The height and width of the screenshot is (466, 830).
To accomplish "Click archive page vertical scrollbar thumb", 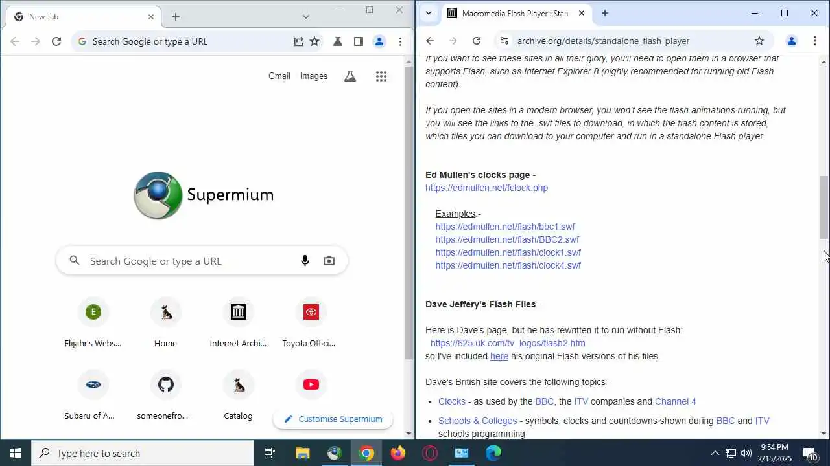I will click(x=824, y=207).
